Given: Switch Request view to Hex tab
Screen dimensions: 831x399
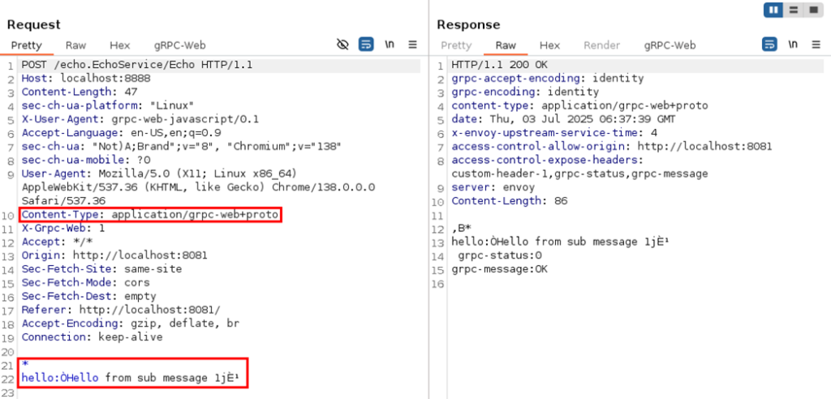Looking at the screenshot, I should click(x=119, y=45).
